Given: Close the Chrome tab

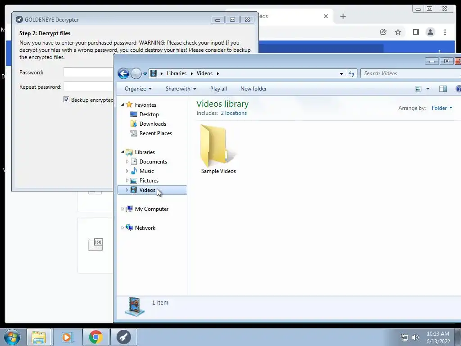Looking at the screenshot, I should pyautogui.click(x=326, y=16).
